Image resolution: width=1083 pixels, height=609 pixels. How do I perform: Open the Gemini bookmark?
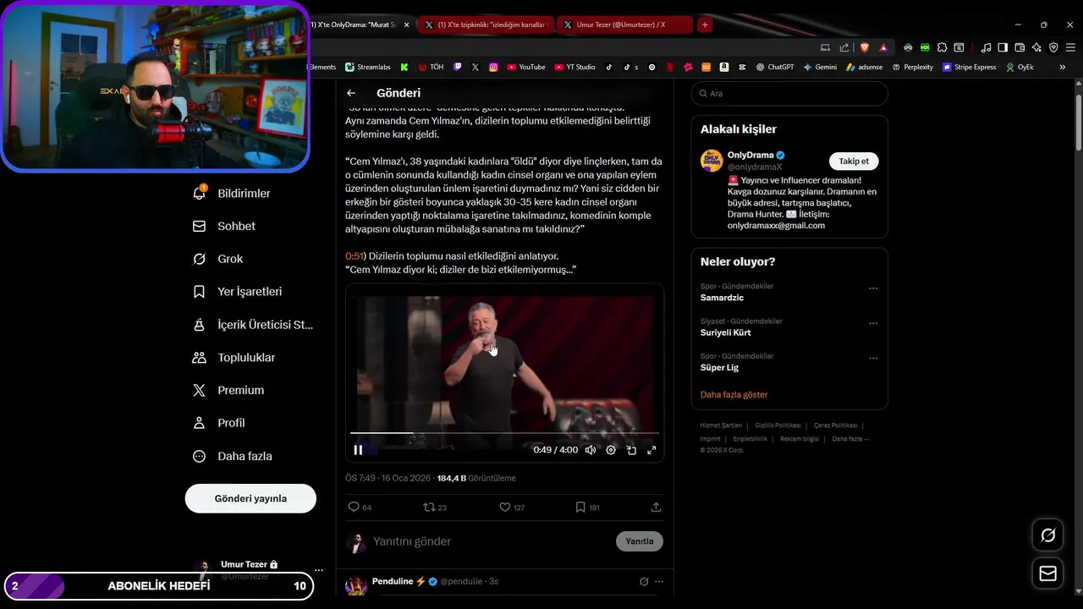(820, 67)
